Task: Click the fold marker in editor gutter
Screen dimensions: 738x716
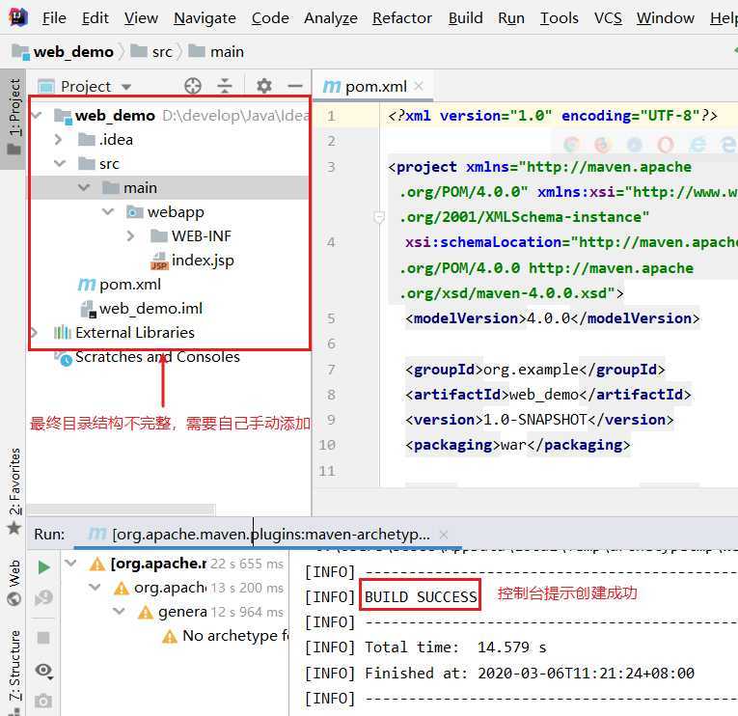Action: coord(379,217)
